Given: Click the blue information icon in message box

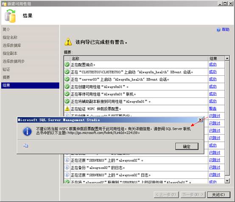Looking at the screenshot, I should pos(27,131).
